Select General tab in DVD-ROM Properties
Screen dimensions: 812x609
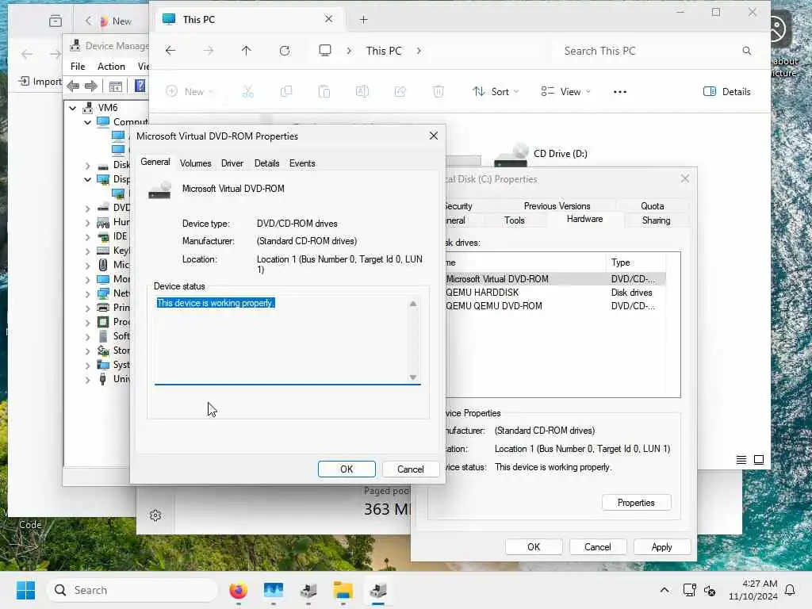tap(155, 162)
